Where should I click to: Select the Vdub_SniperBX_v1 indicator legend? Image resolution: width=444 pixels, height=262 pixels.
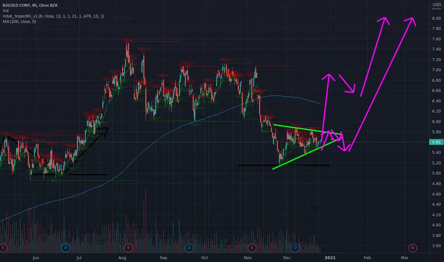pyautogui.click(x=53, y=16)
